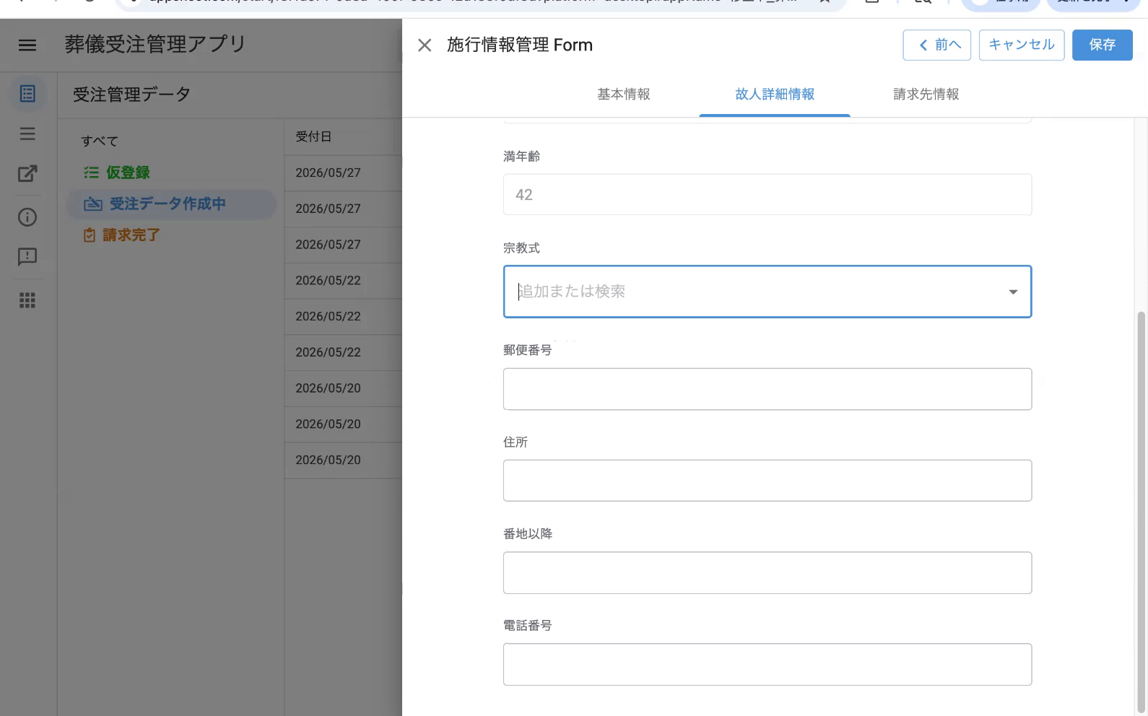Open the apps grid sidebar icon
This screenshot has width=1148, height=716.
coord(27,300)
